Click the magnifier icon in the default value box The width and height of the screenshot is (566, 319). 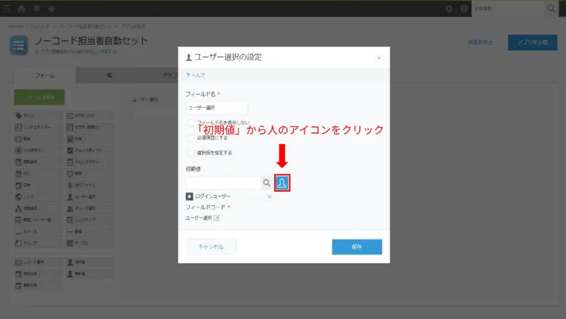pos(267,183)
